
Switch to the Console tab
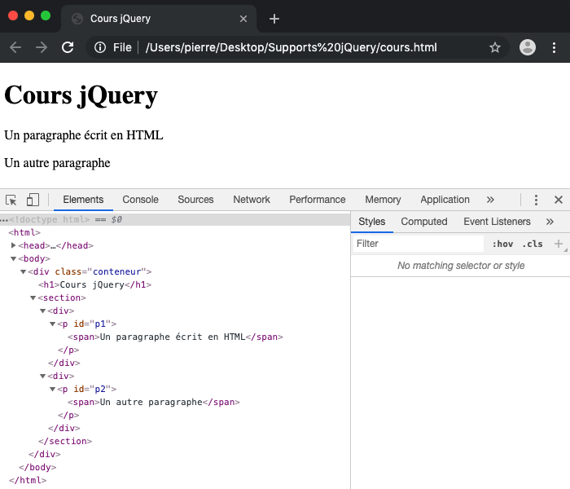pos(140,200)
